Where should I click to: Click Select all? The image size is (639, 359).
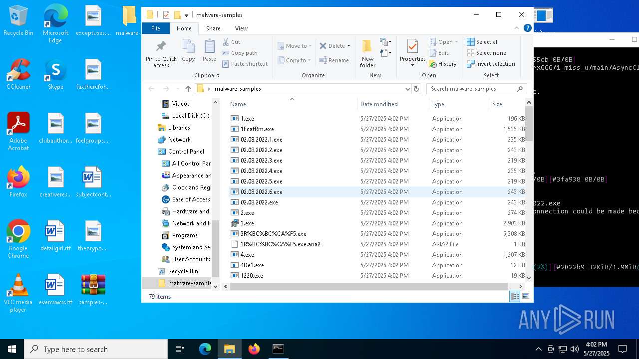483,42
